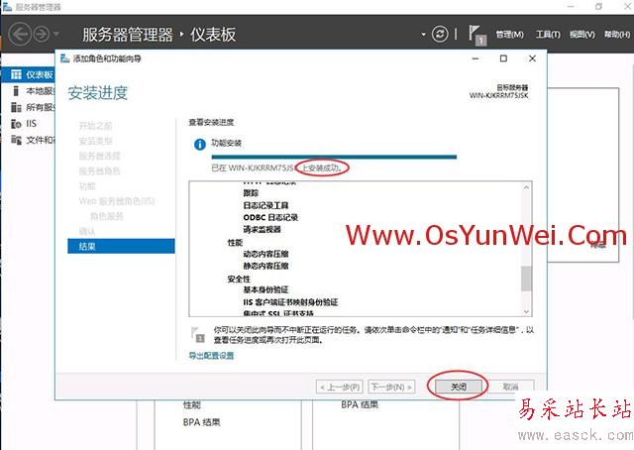Click the wizard title bar icon
634x450 pixels.
point(65,58)
